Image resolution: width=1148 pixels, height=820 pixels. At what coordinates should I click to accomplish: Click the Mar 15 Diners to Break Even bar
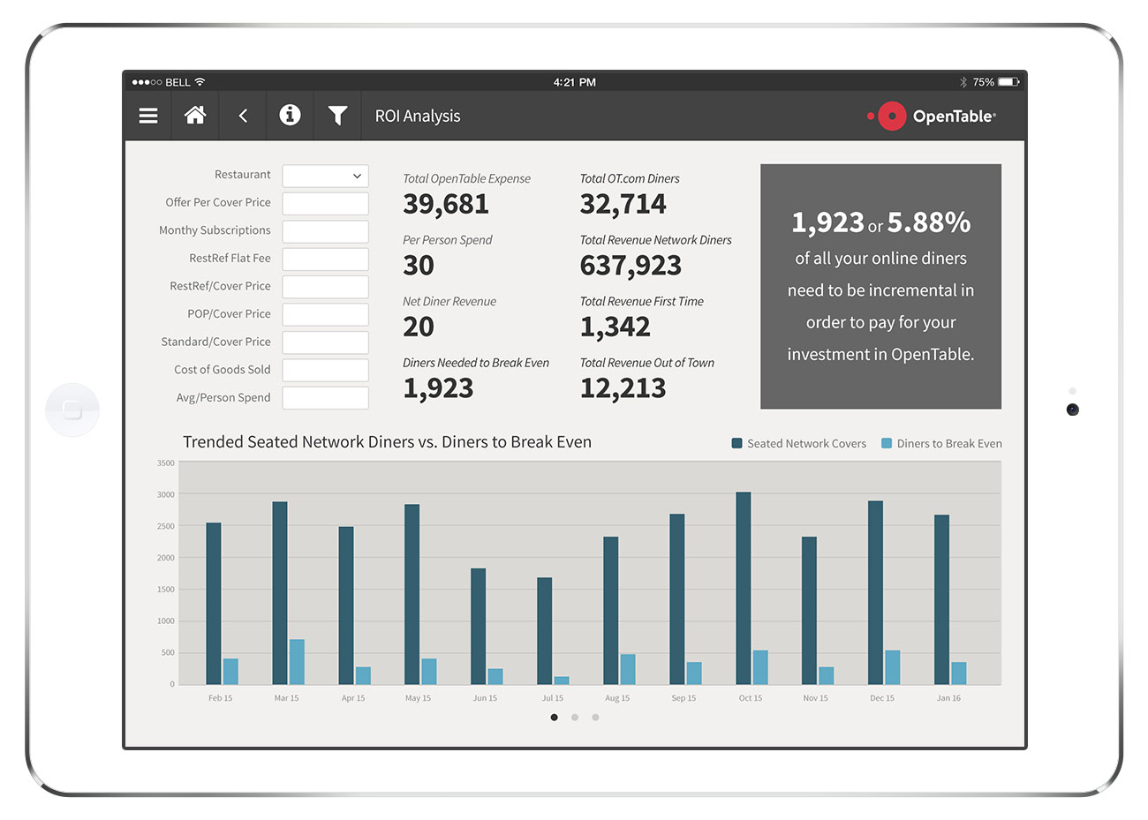tap(297, 662)
